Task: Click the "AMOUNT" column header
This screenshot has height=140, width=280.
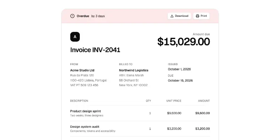Action: [204, 101]
